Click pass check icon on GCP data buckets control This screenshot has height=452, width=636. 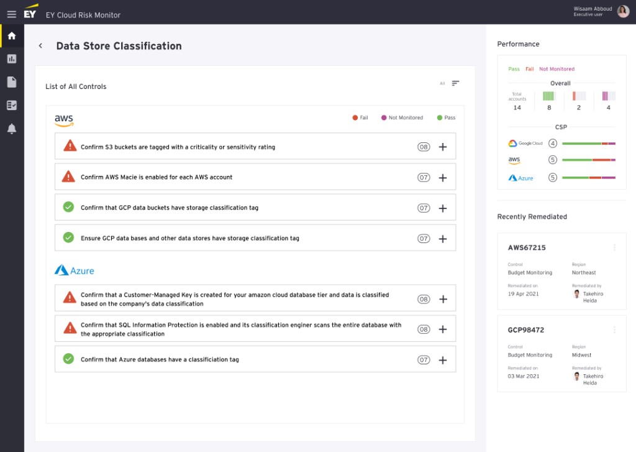(x=68, y=207)
